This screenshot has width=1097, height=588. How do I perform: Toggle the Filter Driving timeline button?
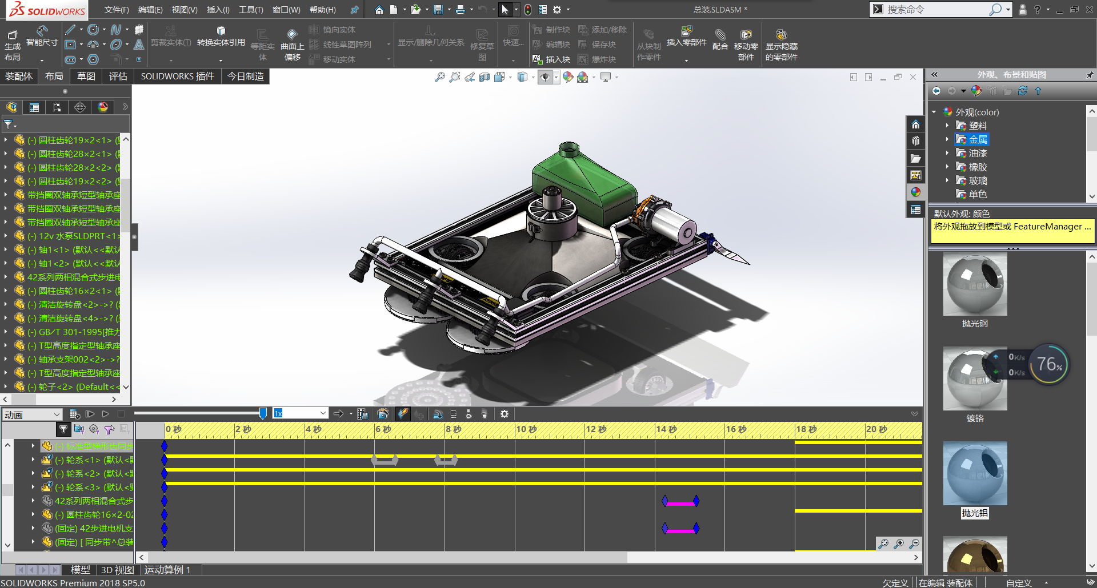[x=94, y=429]
